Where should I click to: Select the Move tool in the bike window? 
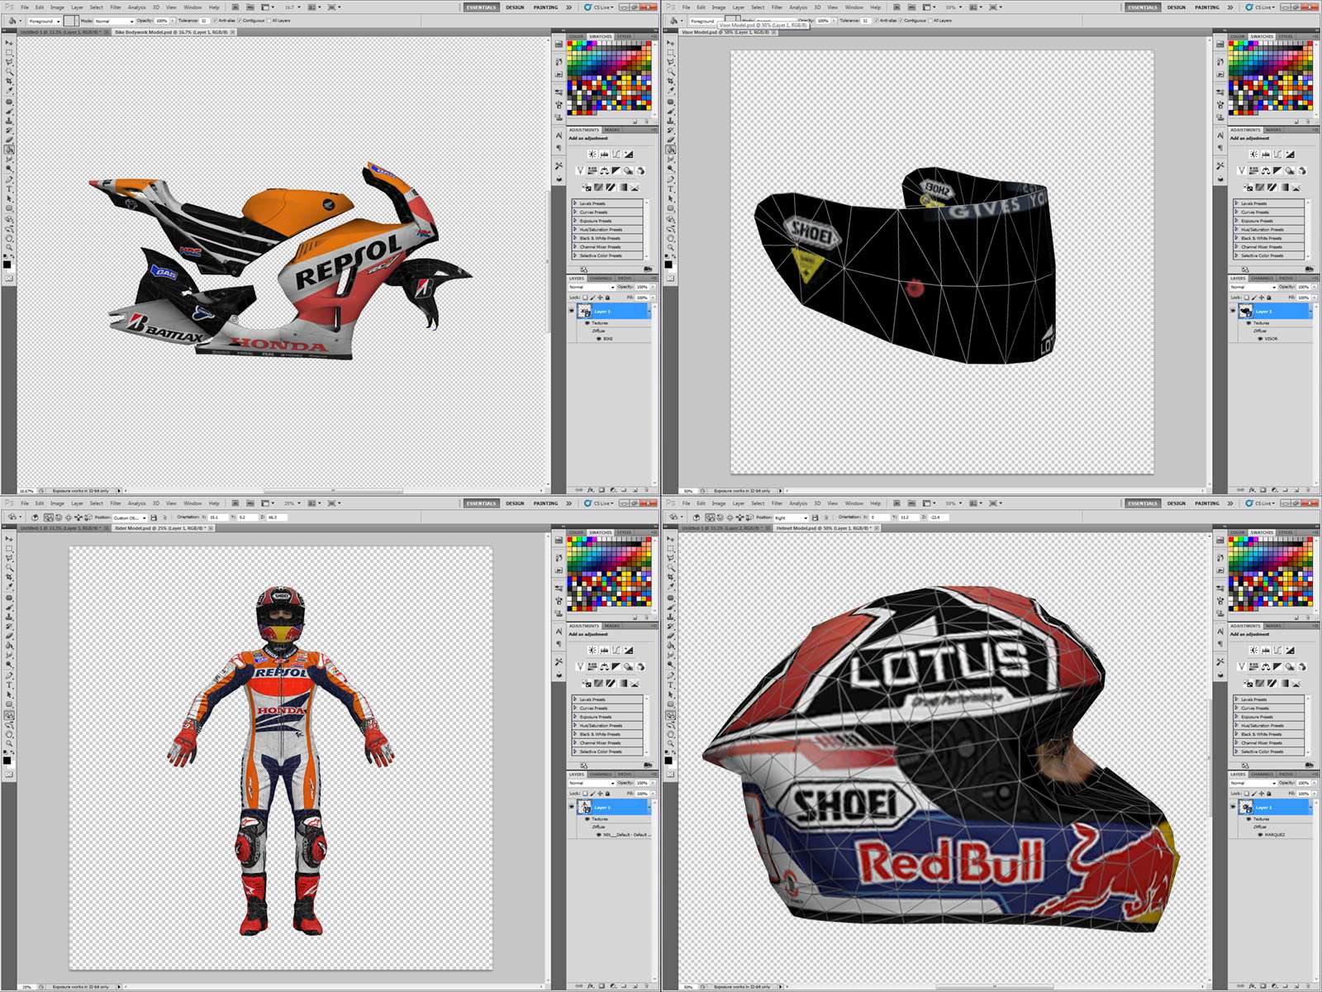click(9, 42)
